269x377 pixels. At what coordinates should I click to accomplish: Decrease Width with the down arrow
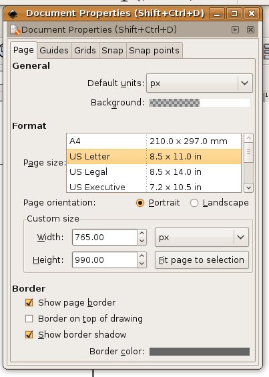click(142, 241)
